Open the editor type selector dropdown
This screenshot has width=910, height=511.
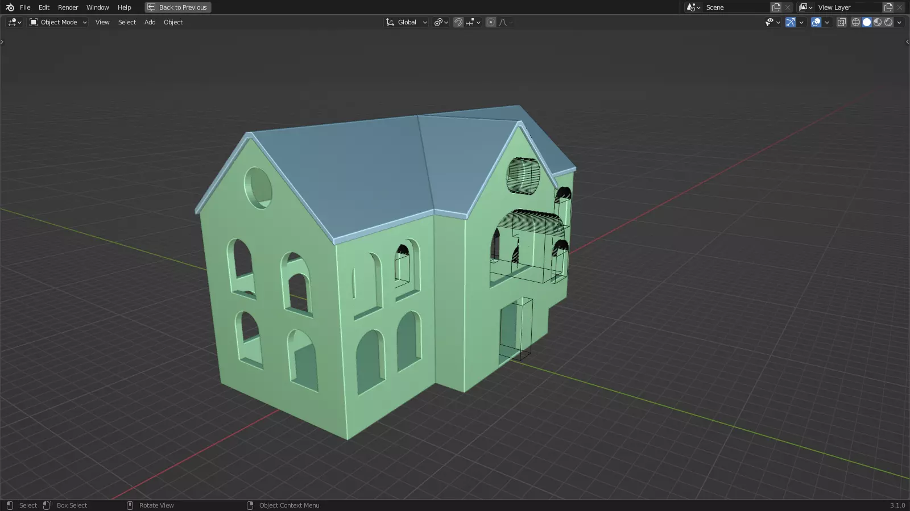14,22
